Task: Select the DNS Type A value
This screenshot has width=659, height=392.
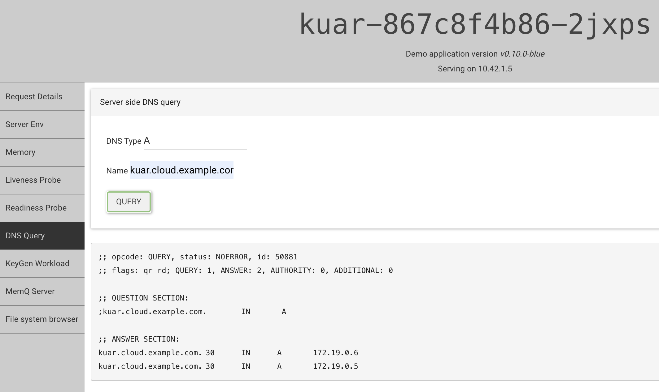Action: pyautogui.click(x=147, y=141)
